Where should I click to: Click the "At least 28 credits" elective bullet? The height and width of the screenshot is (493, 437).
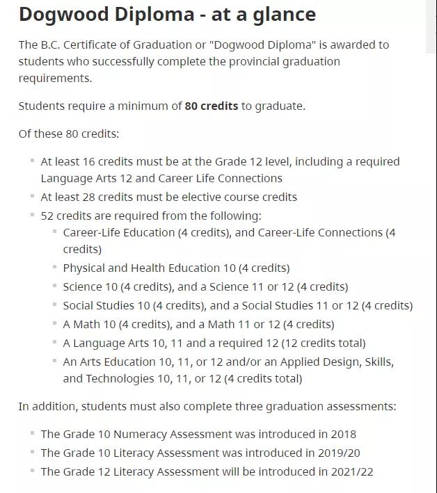click(x=168, y=197)
